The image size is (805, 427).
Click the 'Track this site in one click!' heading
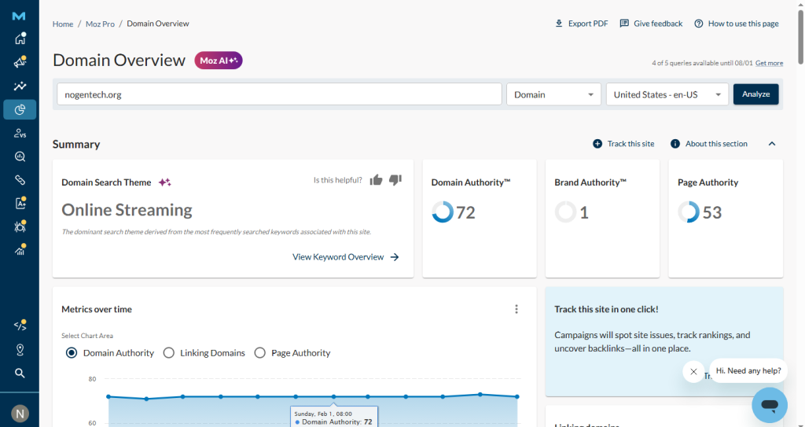coord(606,309)
